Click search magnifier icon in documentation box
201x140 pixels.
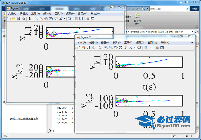pos(188,9)
